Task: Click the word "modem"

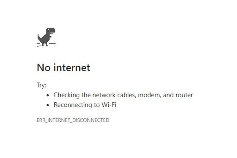Action: 149,95
